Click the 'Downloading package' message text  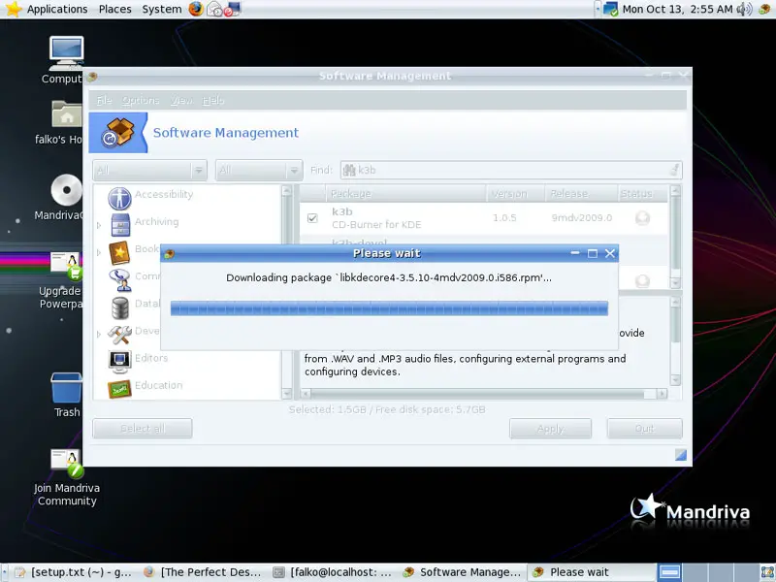(389, 278)
